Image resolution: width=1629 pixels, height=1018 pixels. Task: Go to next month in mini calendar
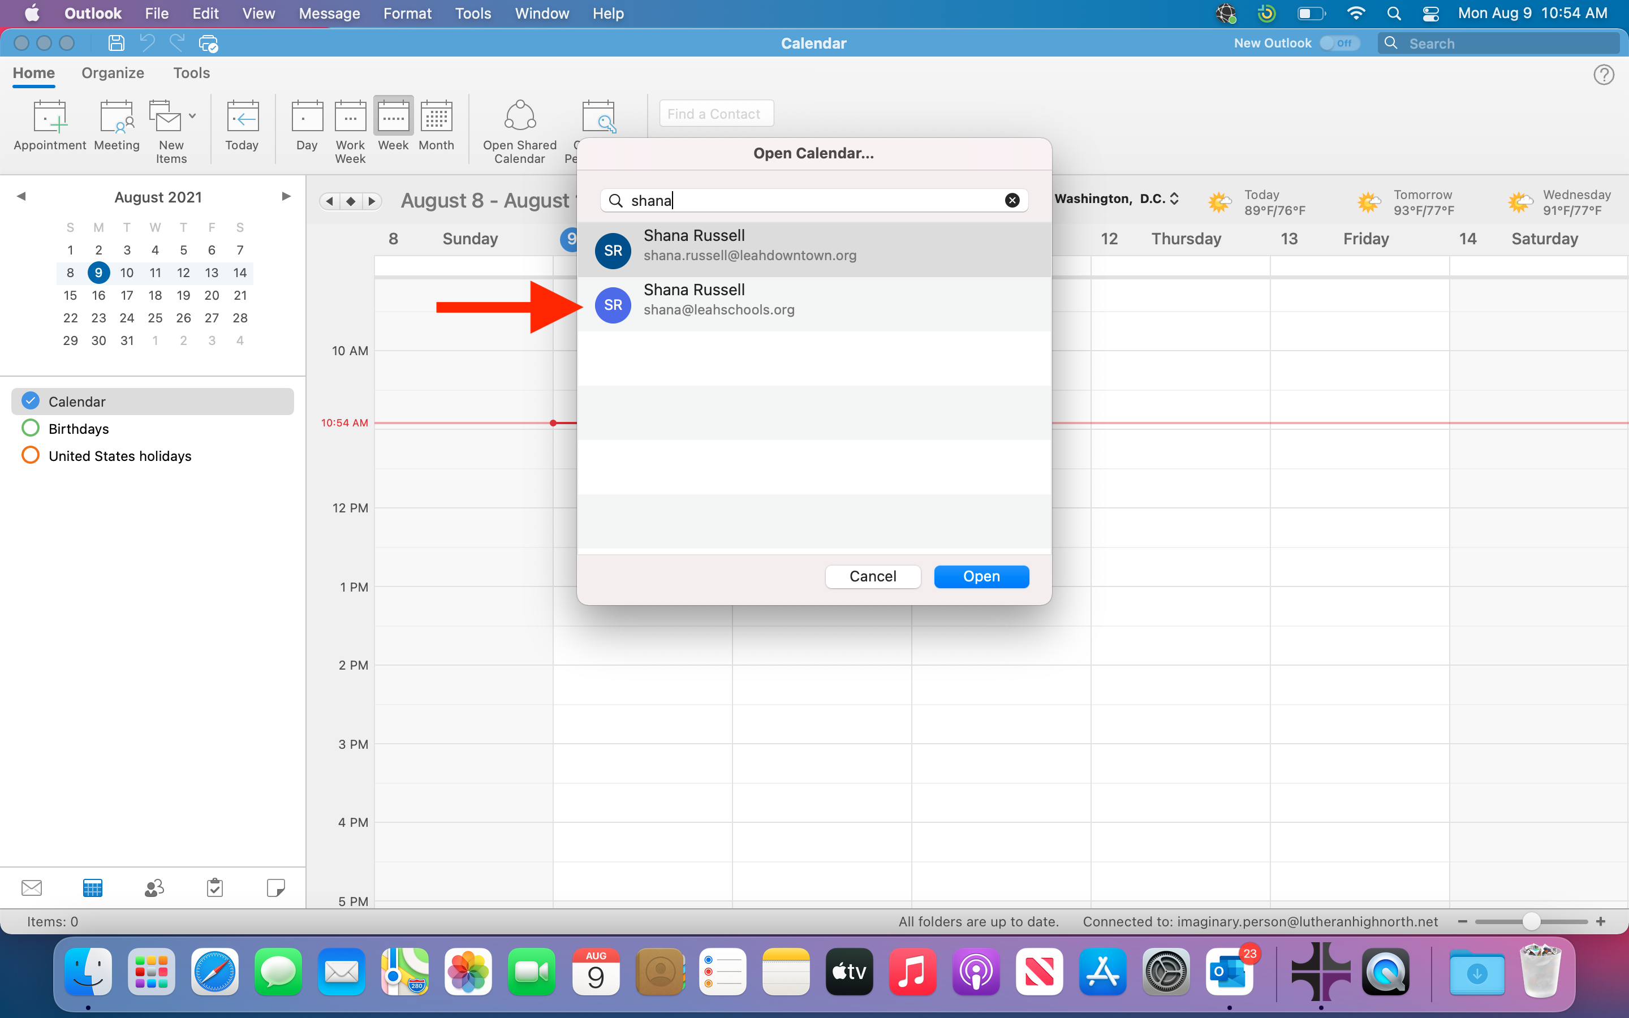(x=286, y=196)
